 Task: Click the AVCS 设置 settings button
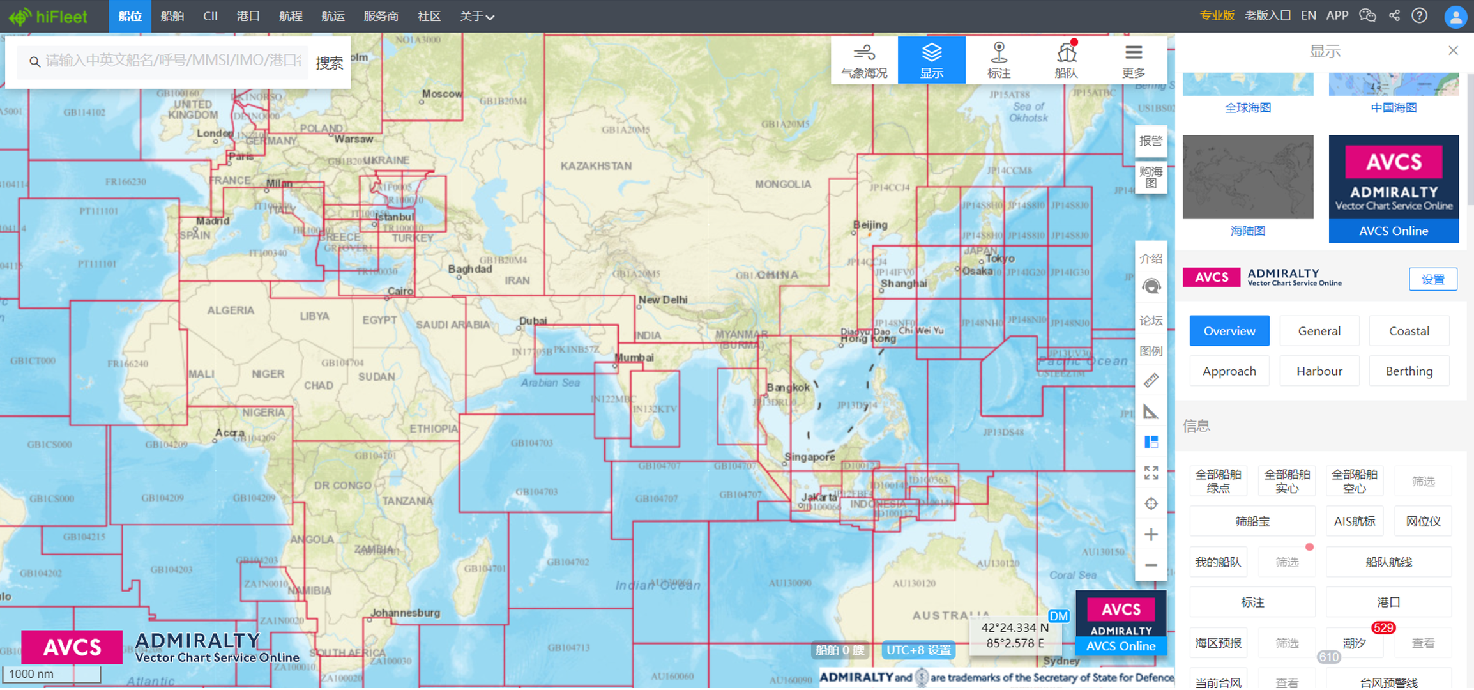pyautogui.click(x=1432, y=279)
